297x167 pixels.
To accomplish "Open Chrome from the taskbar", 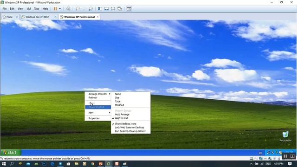I will click(93, 164).
